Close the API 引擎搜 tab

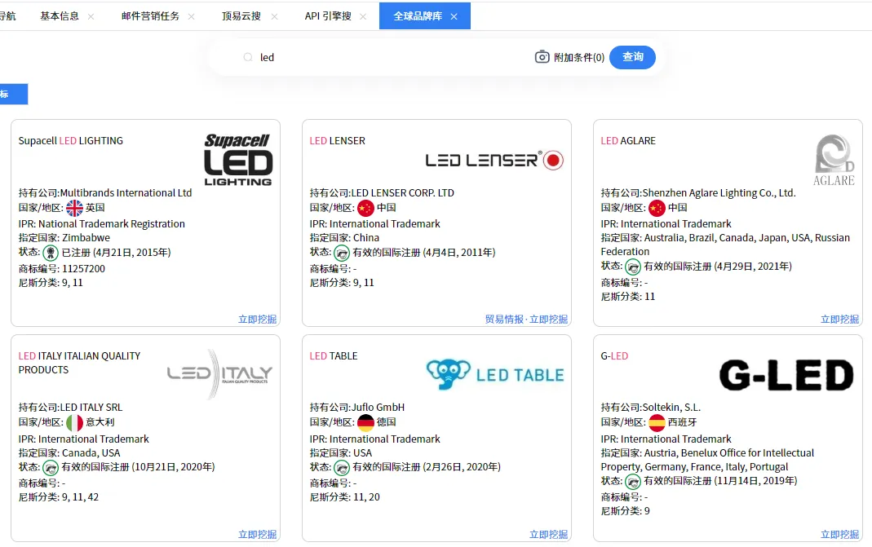(x=363, y=16)
